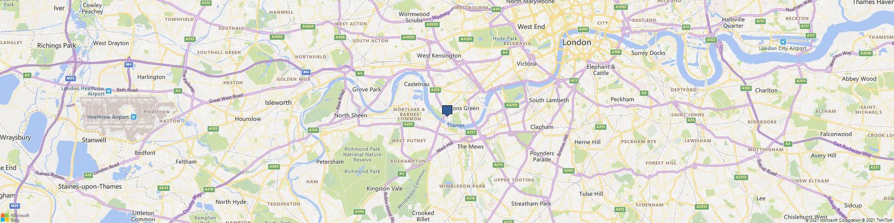The image size is (894, 223).
Task: Click the Richmond Park label
Action: click(x=362, y=171)
